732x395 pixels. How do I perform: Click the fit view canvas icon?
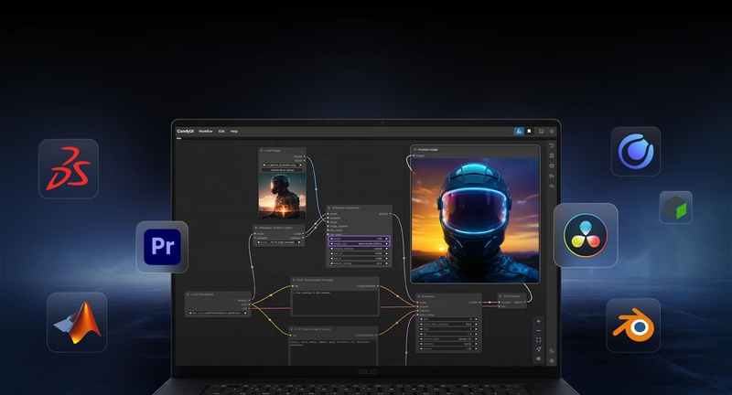point(538,340)
